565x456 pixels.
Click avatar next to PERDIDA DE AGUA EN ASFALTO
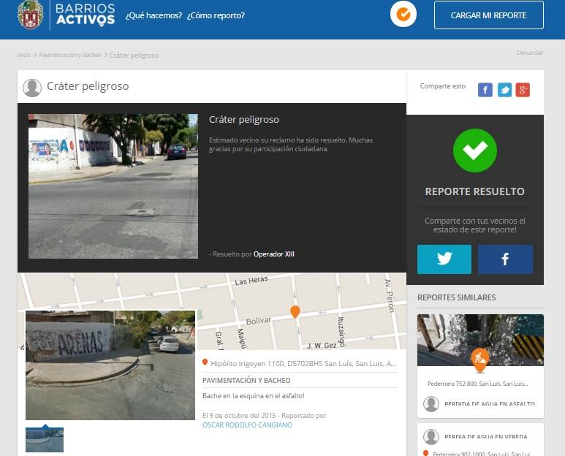[x=431, y=404]
